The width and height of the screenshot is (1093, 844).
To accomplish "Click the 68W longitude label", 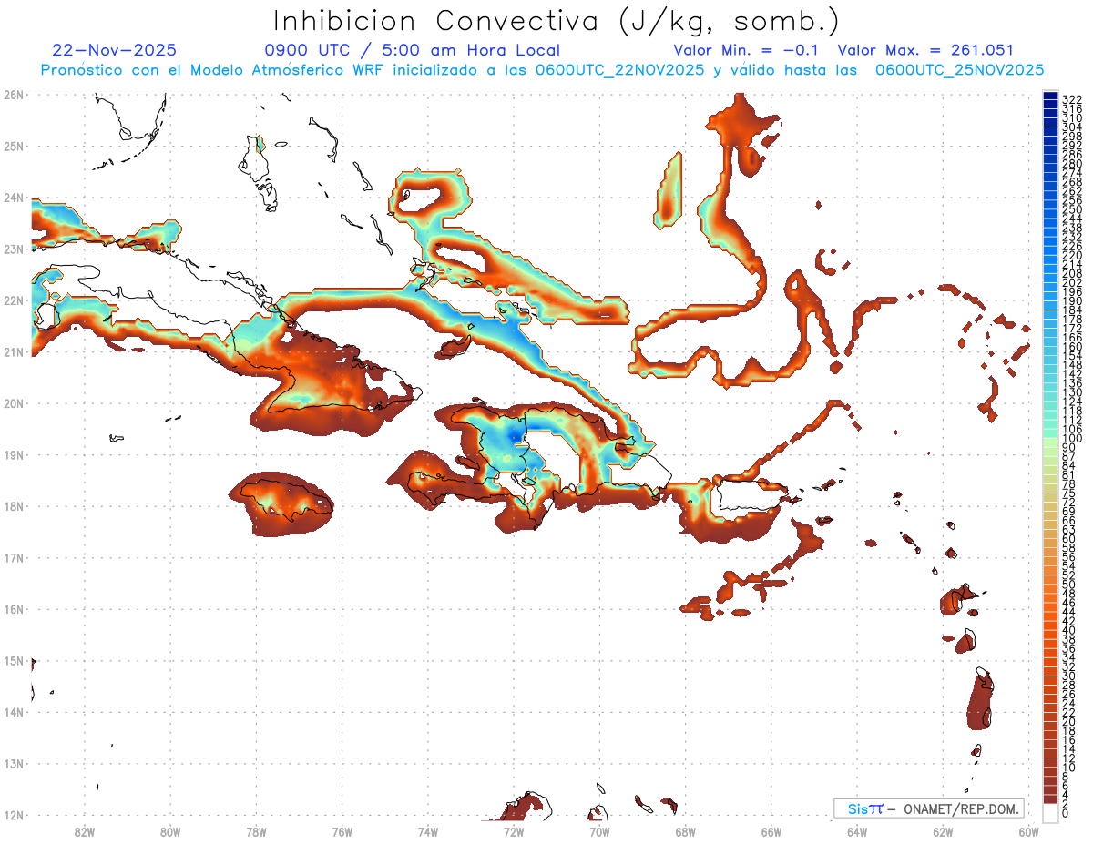I will click(686, 831).
